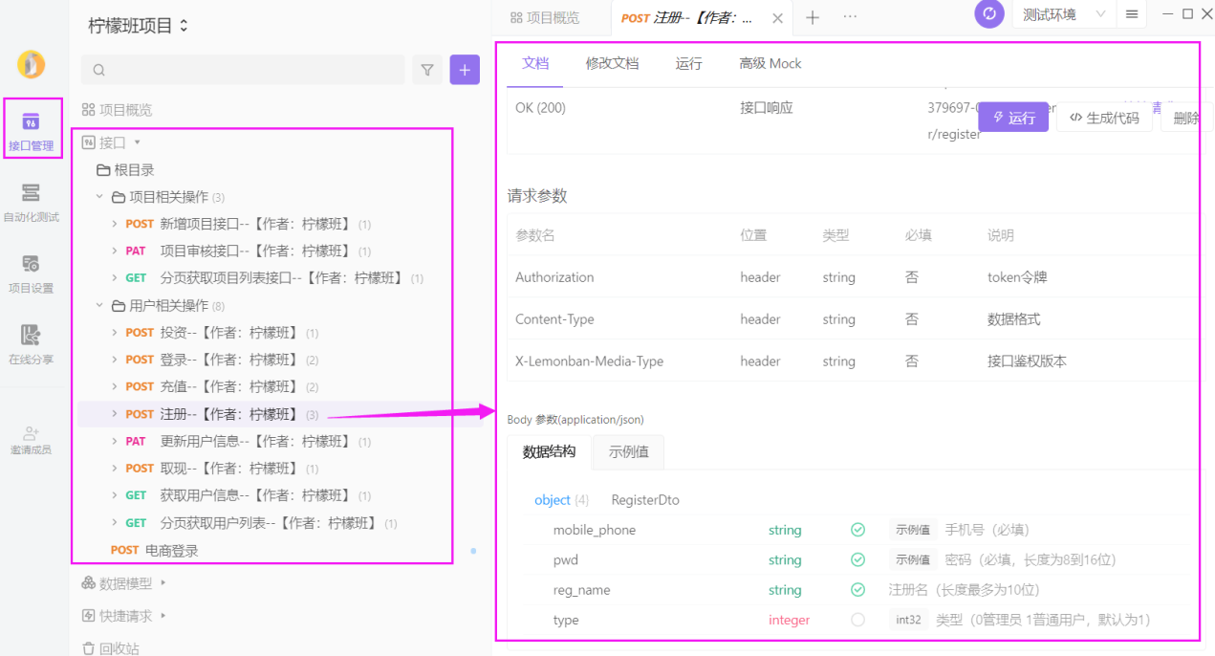The image size is (1215, 656).
Task: Toggle required circle for type field
Action: click(x=857, y=621)
